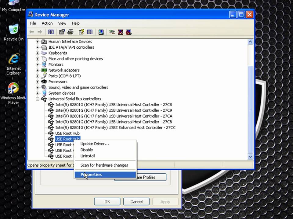Click the action pane toolbar icon right of Help

(90, 32)
